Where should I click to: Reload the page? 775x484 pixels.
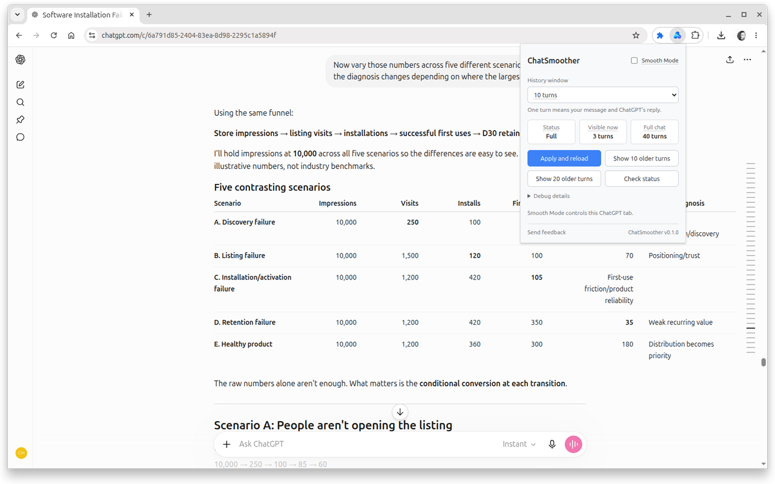pos(54,36)
